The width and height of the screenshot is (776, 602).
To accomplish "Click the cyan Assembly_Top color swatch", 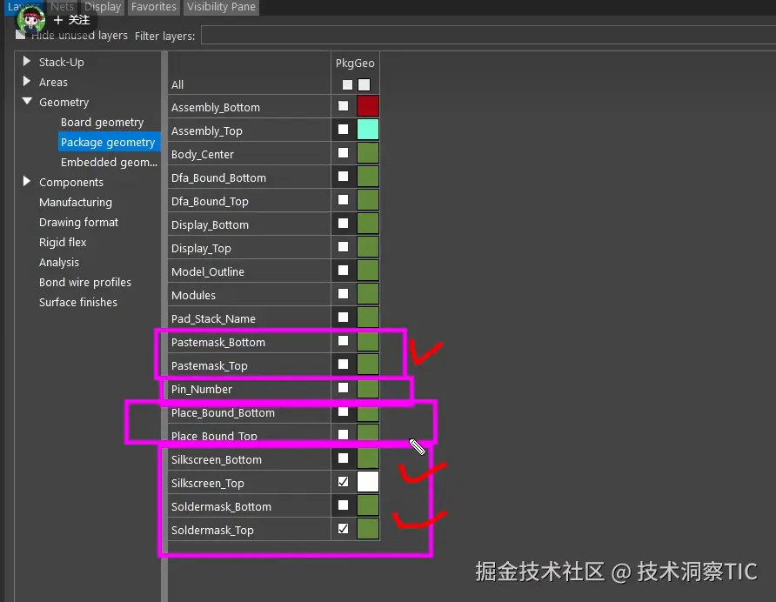I will pos(368,130).
